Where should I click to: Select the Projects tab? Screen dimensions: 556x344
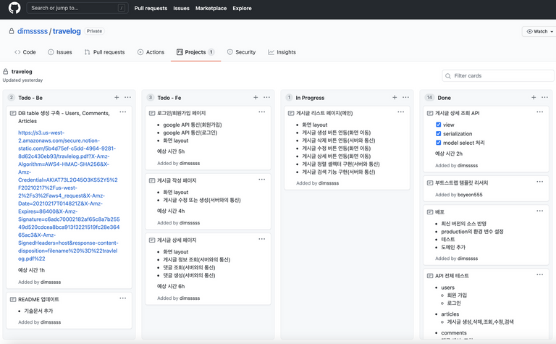click(x=195, y=52)
